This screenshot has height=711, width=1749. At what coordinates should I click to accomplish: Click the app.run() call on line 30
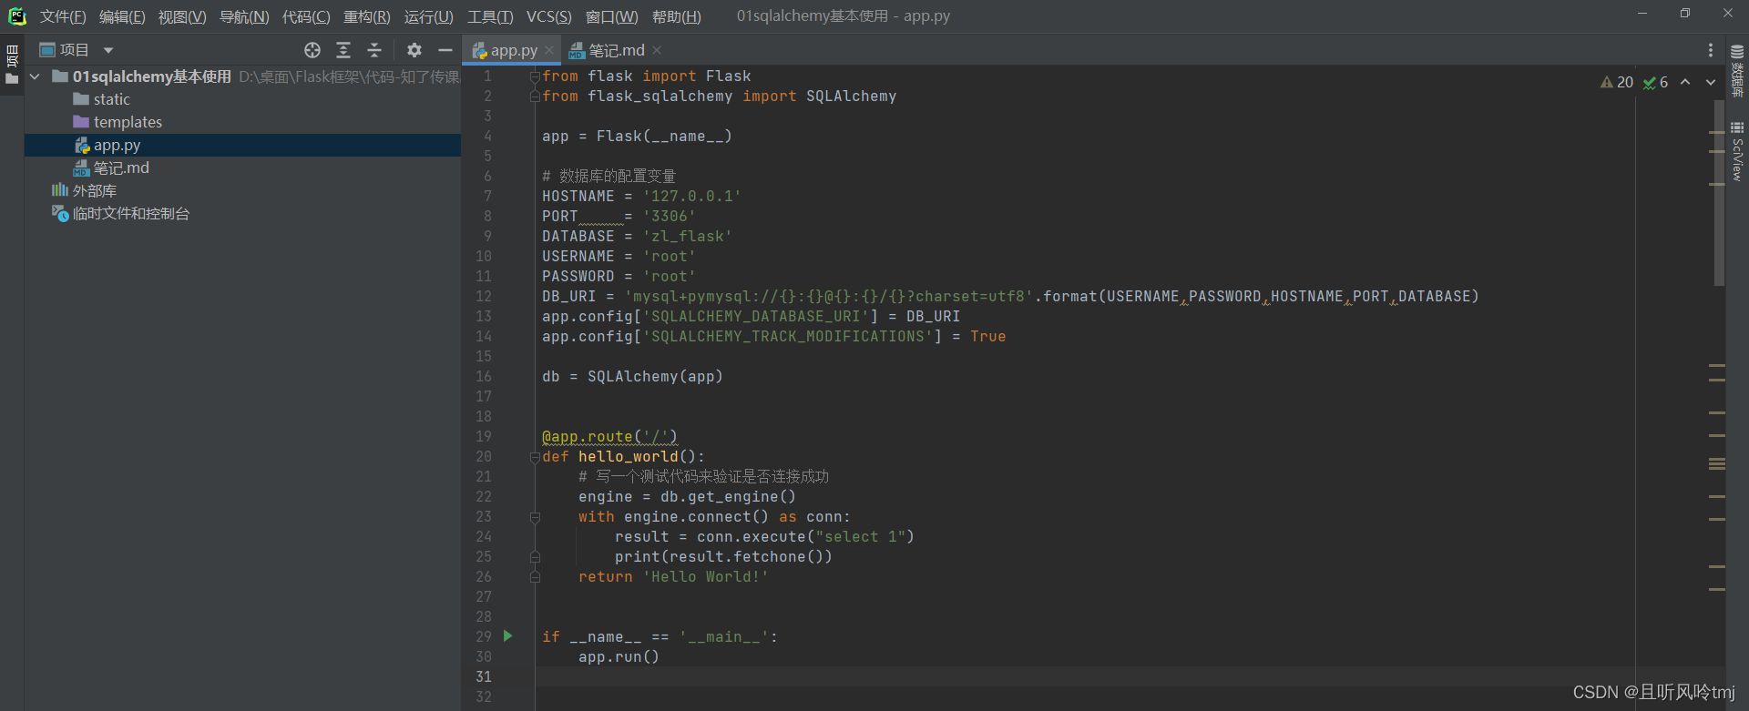tap(619, 656)
